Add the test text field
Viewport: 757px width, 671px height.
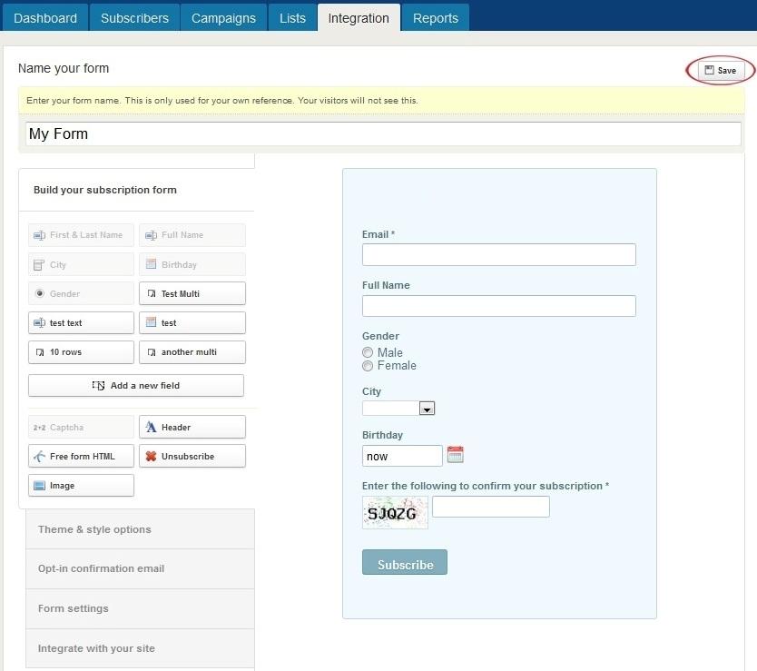point(81,322)
